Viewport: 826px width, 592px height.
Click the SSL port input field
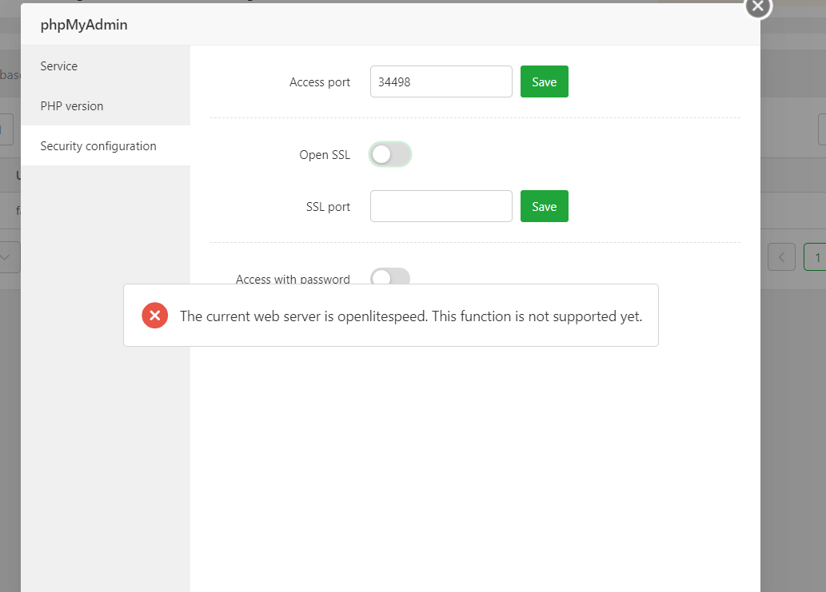pos(441,206)
